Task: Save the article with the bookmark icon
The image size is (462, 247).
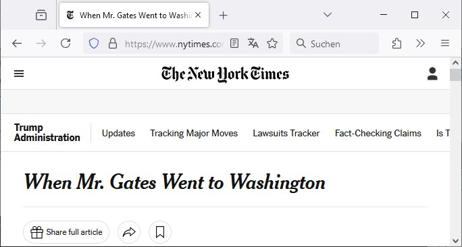Action: (x=160, y=232)
